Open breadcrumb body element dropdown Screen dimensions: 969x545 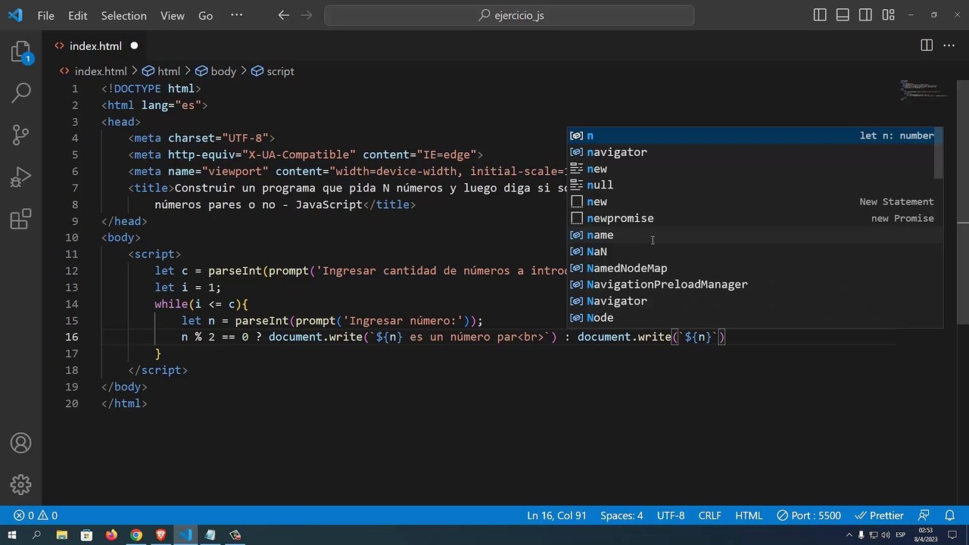coord(217,71)
